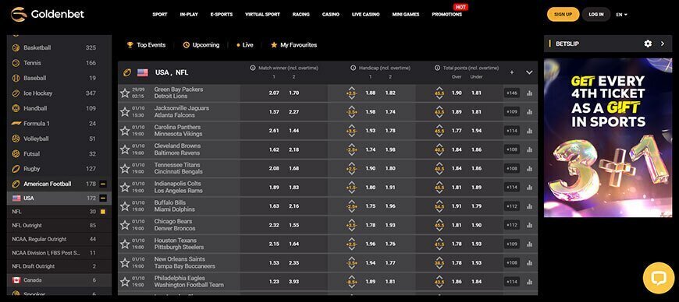
Task: Go to E-Sports section
Action: (x=222, y=14)
